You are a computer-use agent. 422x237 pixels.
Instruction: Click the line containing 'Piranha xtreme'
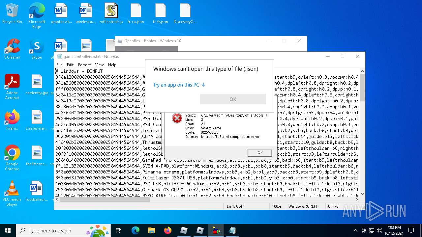[x=207, y=172]
